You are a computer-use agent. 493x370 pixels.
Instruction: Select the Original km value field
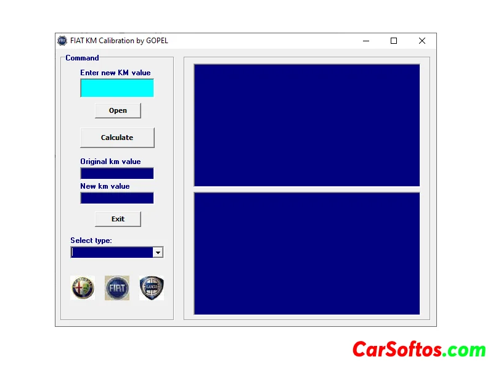pyautogui.click(x=117, y=173)
